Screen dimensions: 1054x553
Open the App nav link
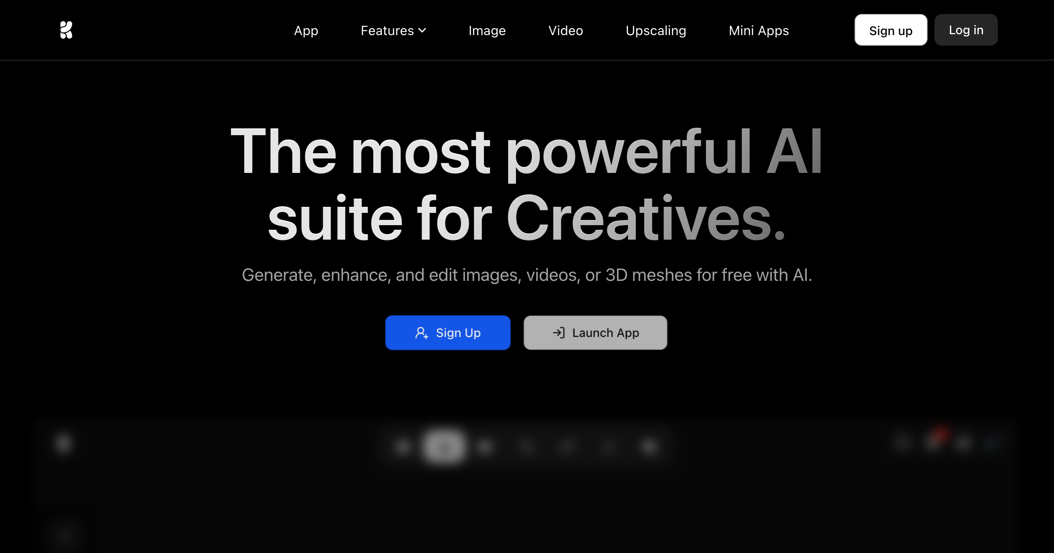[x=306, y=30]
